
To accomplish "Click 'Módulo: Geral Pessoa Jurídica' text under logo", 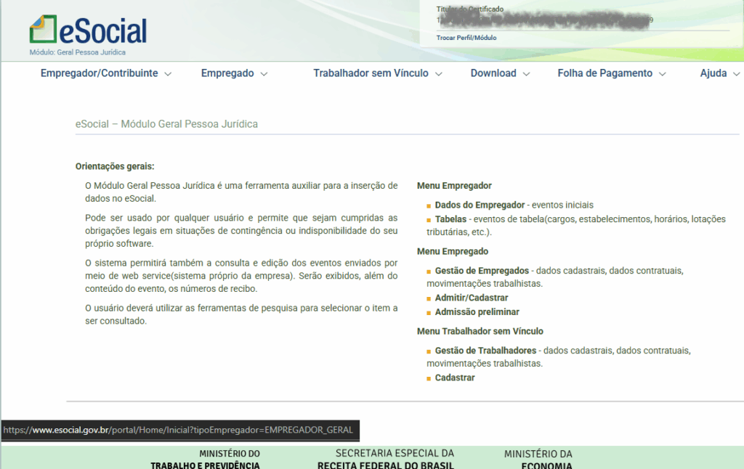I will pos(77,53).
